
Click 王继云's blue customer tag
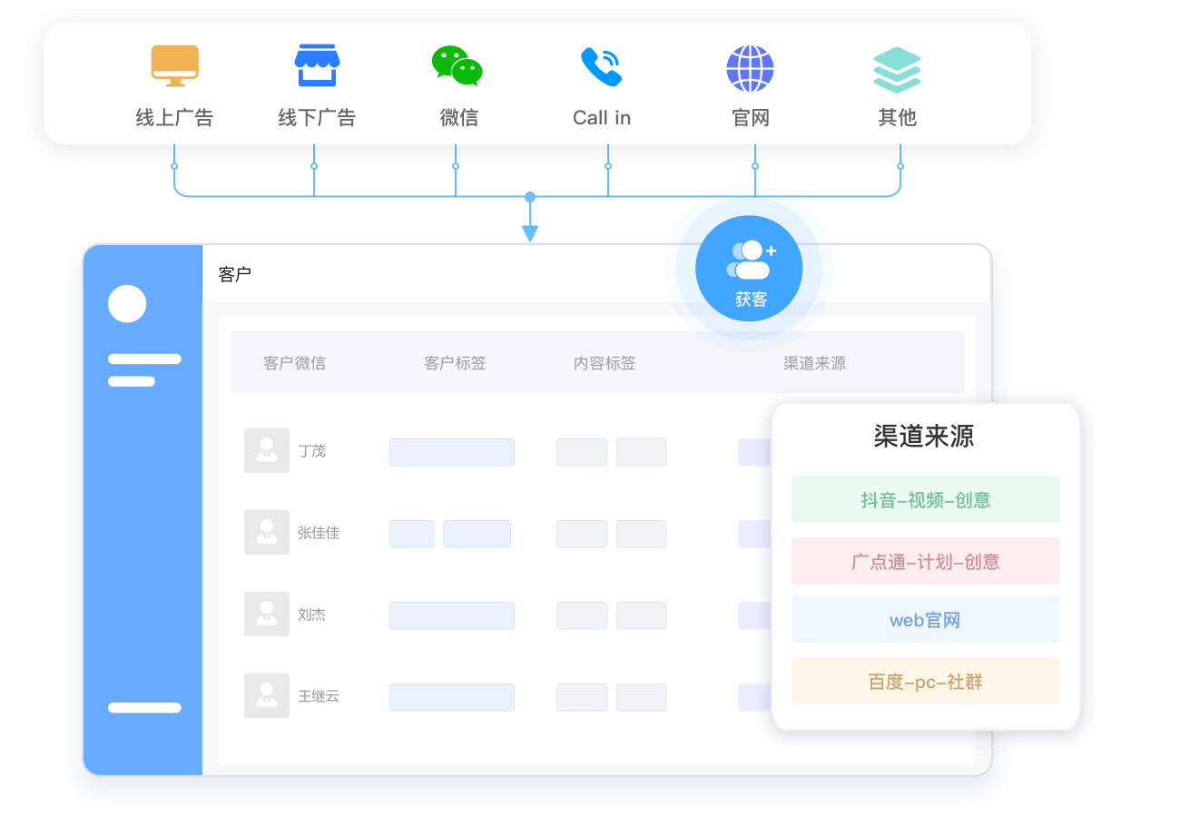pos(452,697)
